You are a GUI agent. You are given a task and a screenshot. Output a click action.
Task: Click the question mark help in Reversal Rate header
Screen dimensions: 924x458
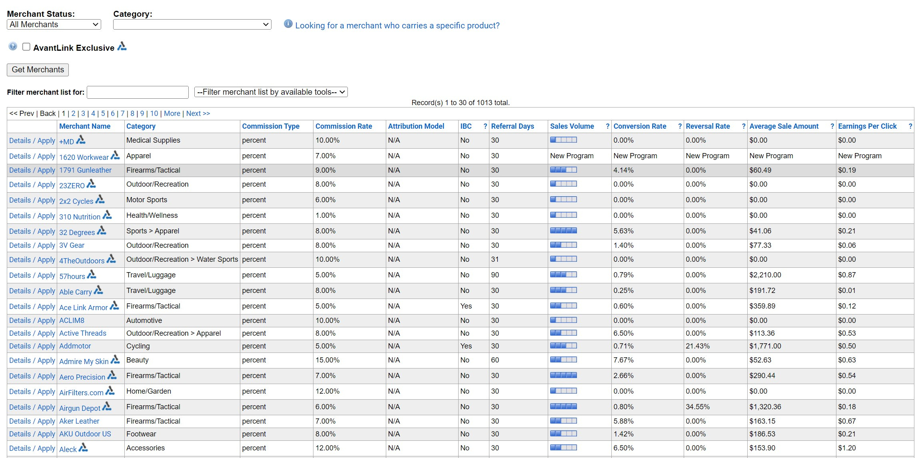click(x=744, y=126)
